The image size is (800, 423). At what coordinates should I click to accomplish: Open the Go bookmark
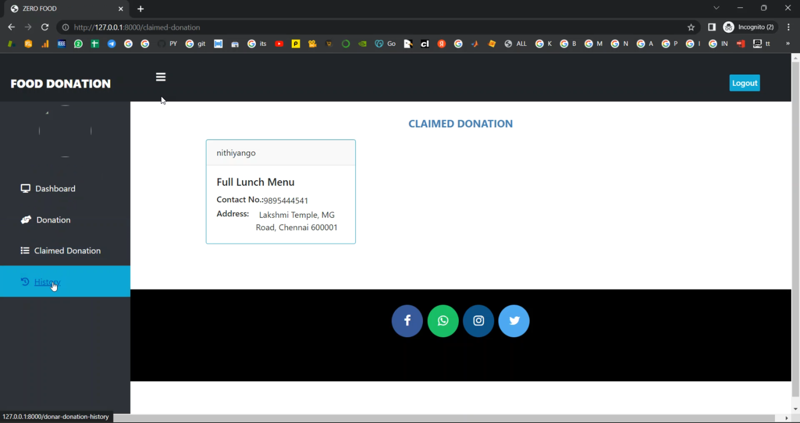coord(386,44)
